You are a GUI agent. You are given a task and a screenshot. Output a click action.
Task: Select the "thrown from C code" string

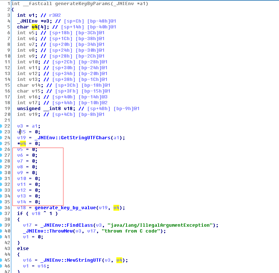tap(131, 231)
